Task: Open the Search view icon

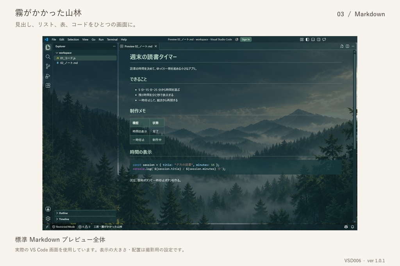Action: (x=48, y=57)
